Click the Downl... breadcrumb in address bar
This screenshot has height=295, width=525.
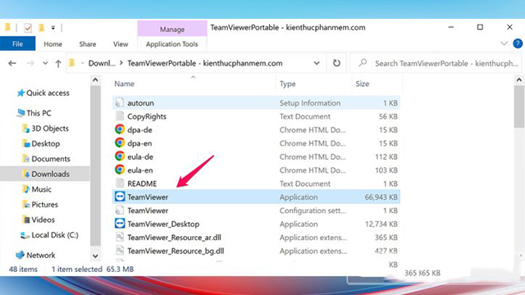[102, 63]
